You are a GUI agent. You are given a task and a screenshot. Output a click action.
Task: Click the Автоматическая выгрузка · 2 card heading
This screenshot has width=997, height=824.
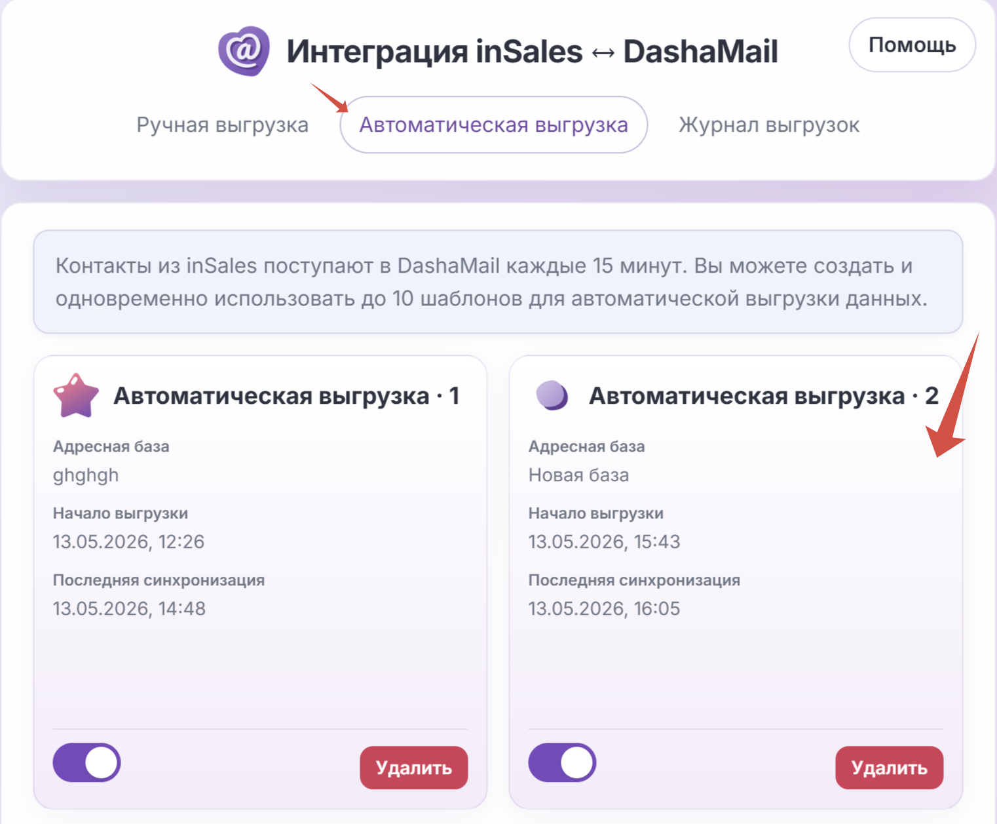[x=764, y=396]
